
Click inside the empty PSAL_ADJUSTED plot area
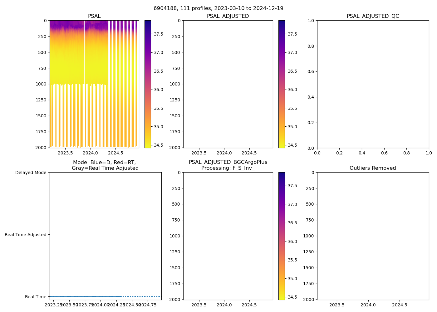pyautogui.click(x=228, y=84)
